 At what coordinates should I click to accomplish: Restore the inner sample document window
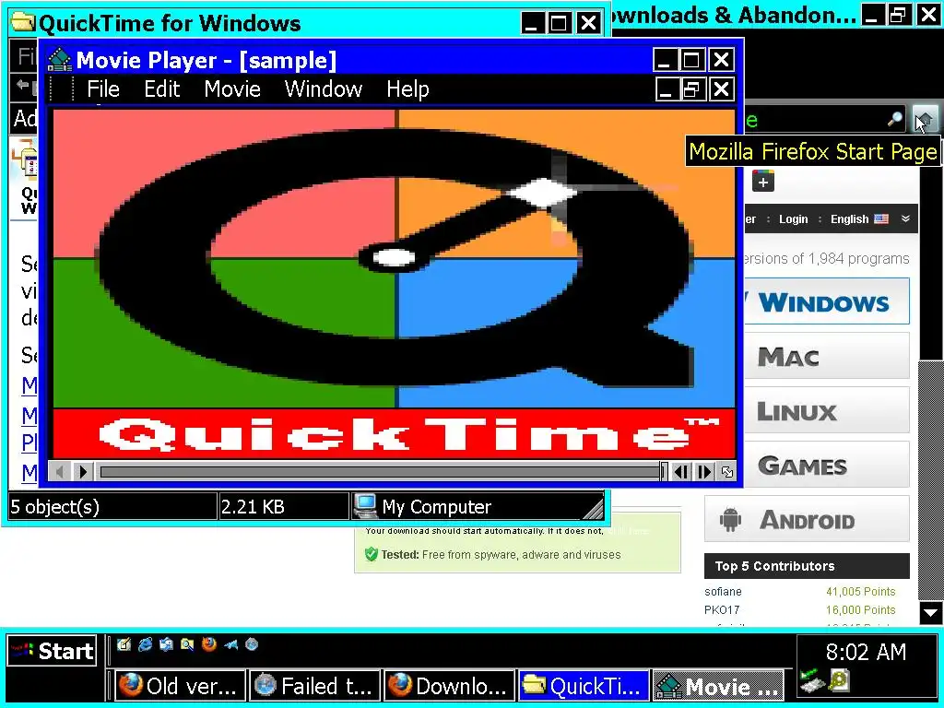tap(692, 89)
